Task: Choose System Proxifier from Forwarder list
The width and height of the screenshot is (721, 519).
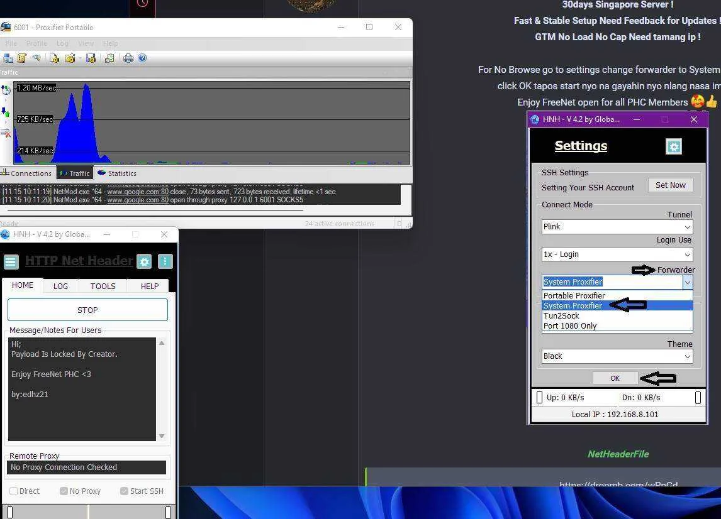Action: click(x=617, y=305)
